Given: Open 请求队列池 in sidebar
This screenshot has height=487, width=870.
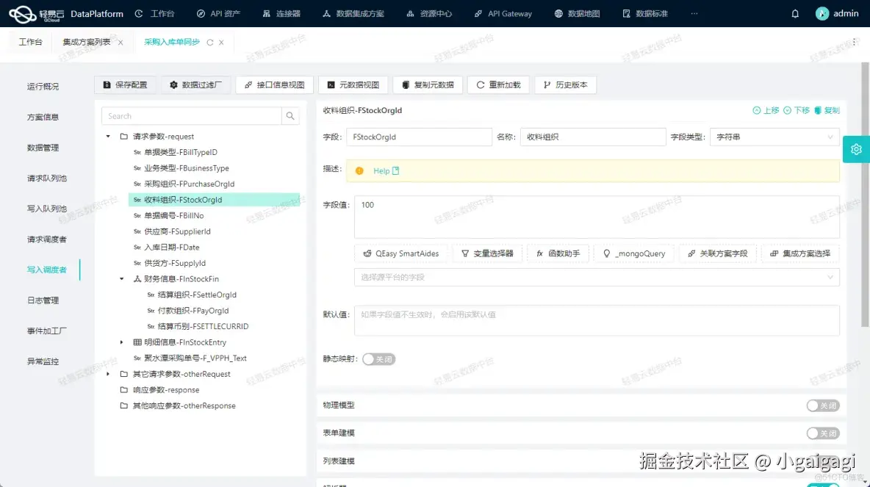Looking at the screenshot, I should click(46, 178).
